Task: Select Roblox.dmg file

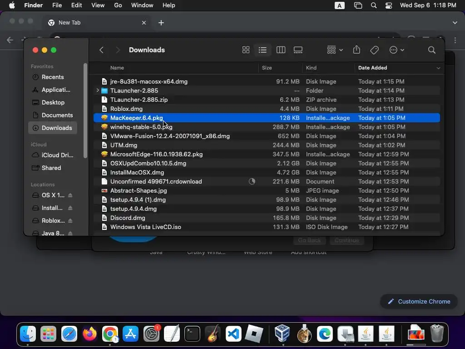Action: pos(267,109)
